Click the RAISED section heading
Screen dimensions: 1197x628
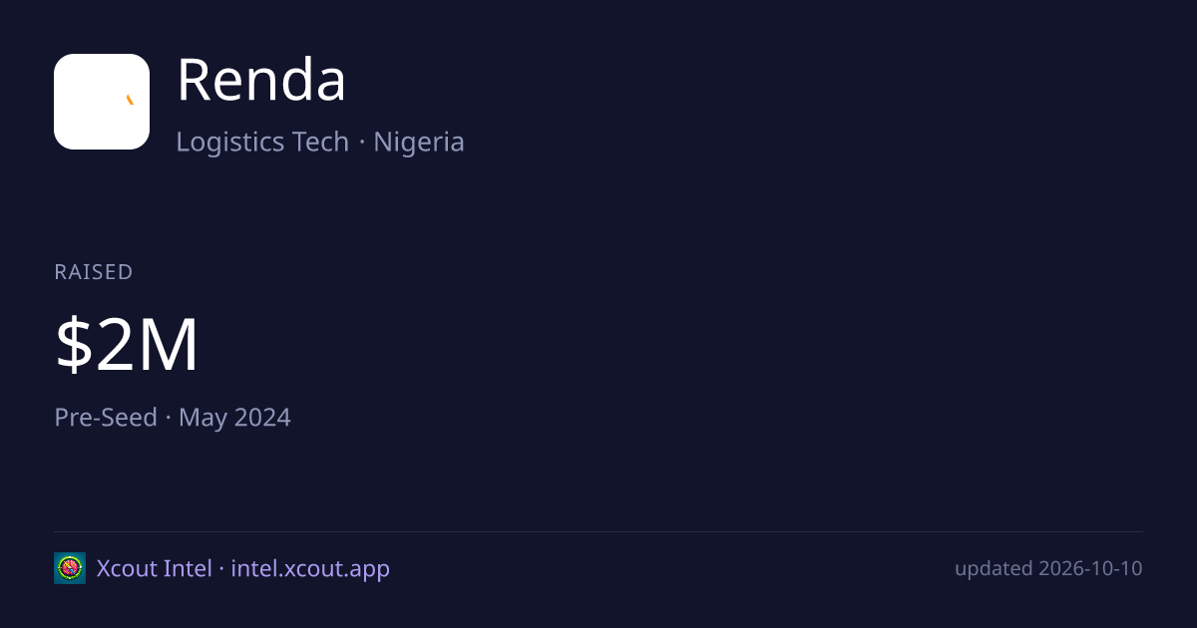click(x=94, y=272)
